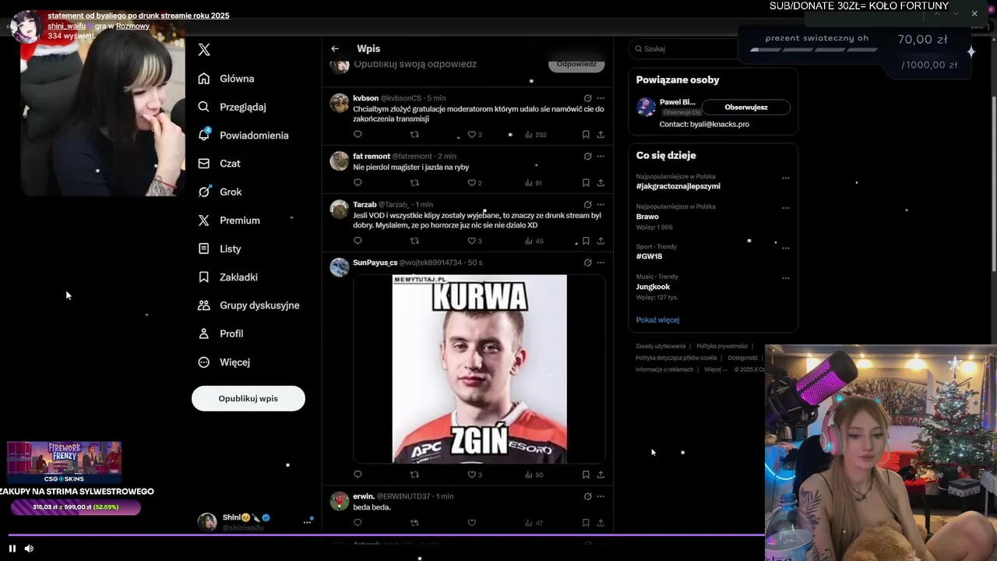Click Grok icon on kvbson's post
This screenshot has height=561, width=997.
(x=587, y=98)
